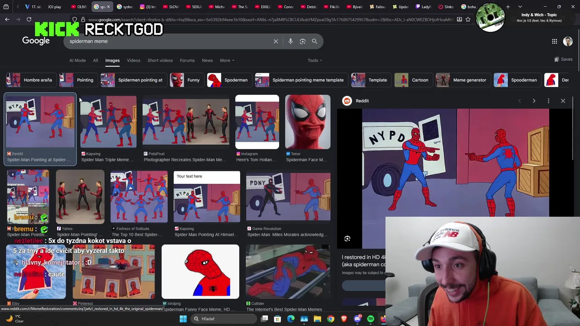Select Game Revolution Miles Morales thumbnail
Viewport: 580px width, 326px height.
tap(288, 197)
